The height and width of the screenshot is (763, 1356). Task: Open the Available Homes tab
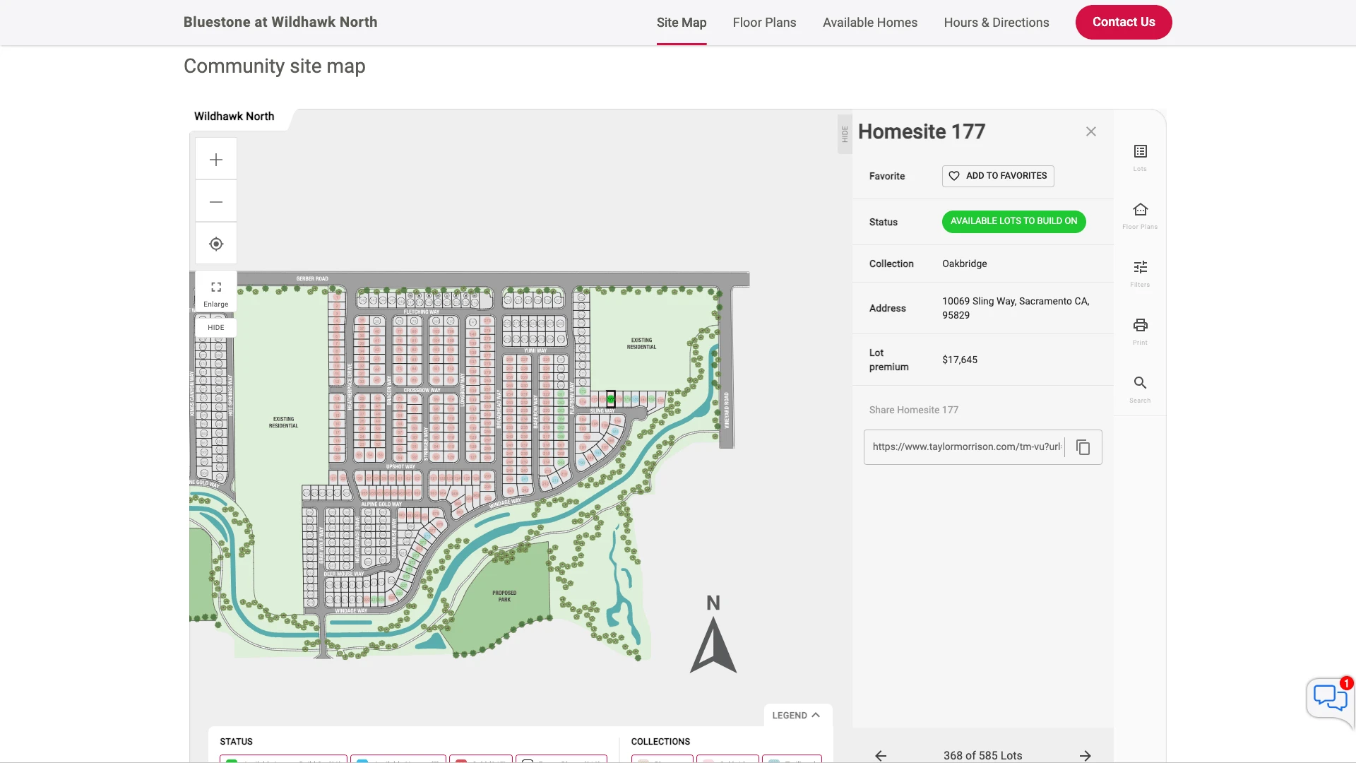pyautogui.click(x=870, y=23)
